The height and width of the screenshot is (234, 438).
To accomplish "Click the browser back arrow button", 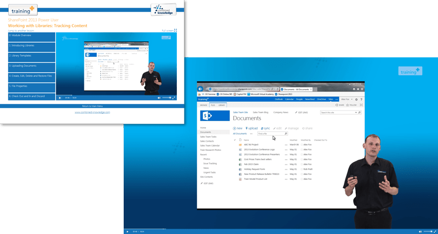I will tap(200, 89).
